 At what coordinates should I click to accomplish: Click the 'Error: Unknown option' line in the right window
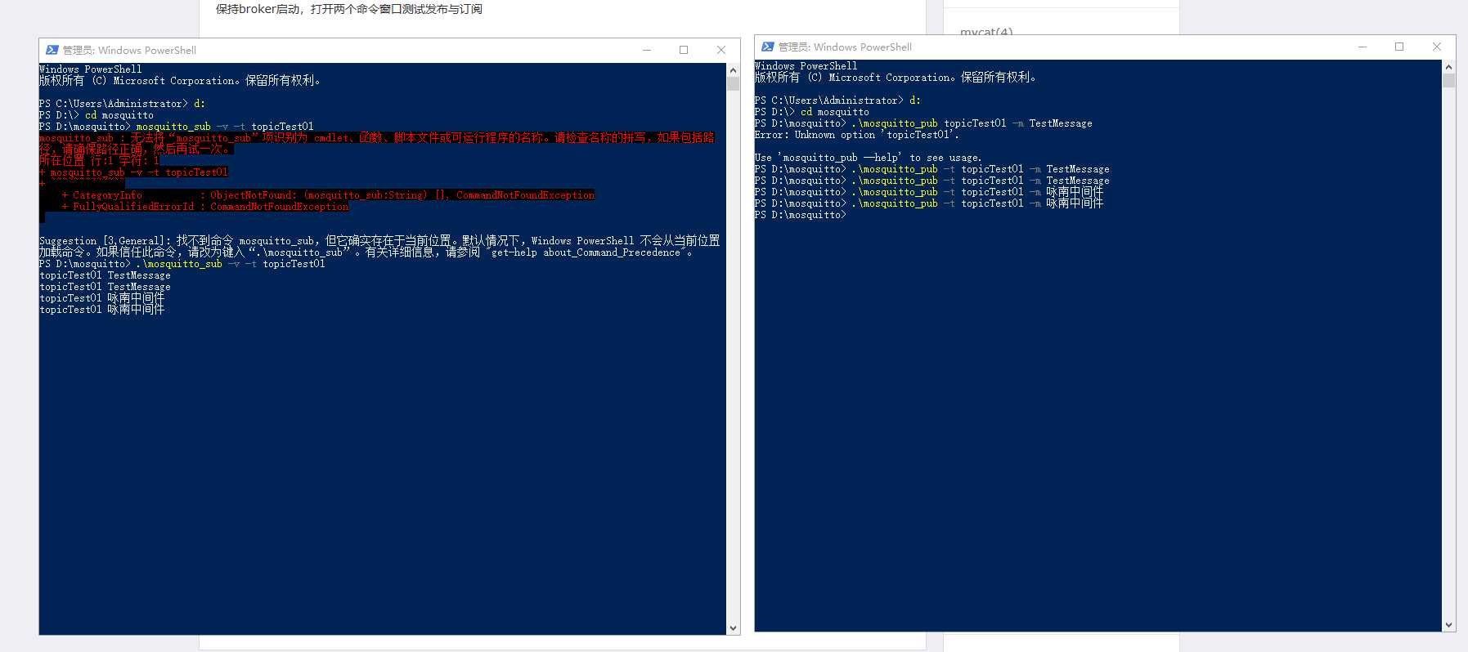coord(856,135)
